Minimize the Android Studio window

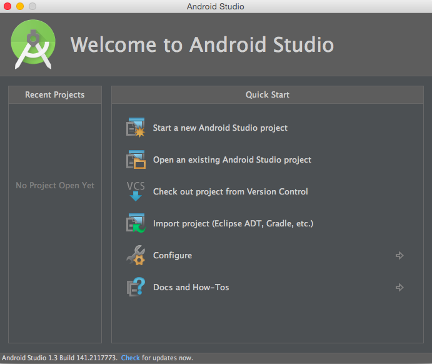coord(20,6)
